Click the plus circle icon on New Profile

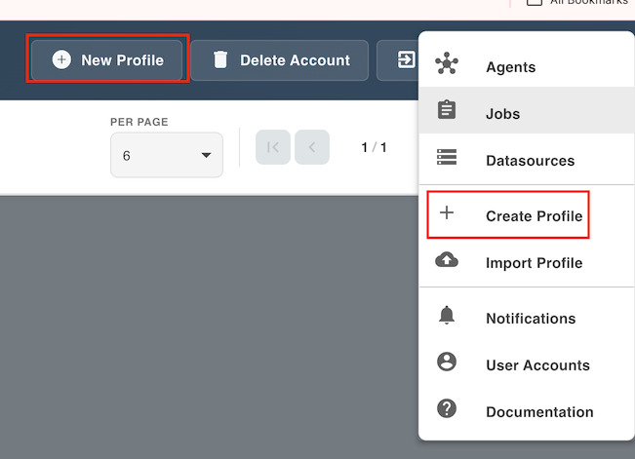click(61, 59)
